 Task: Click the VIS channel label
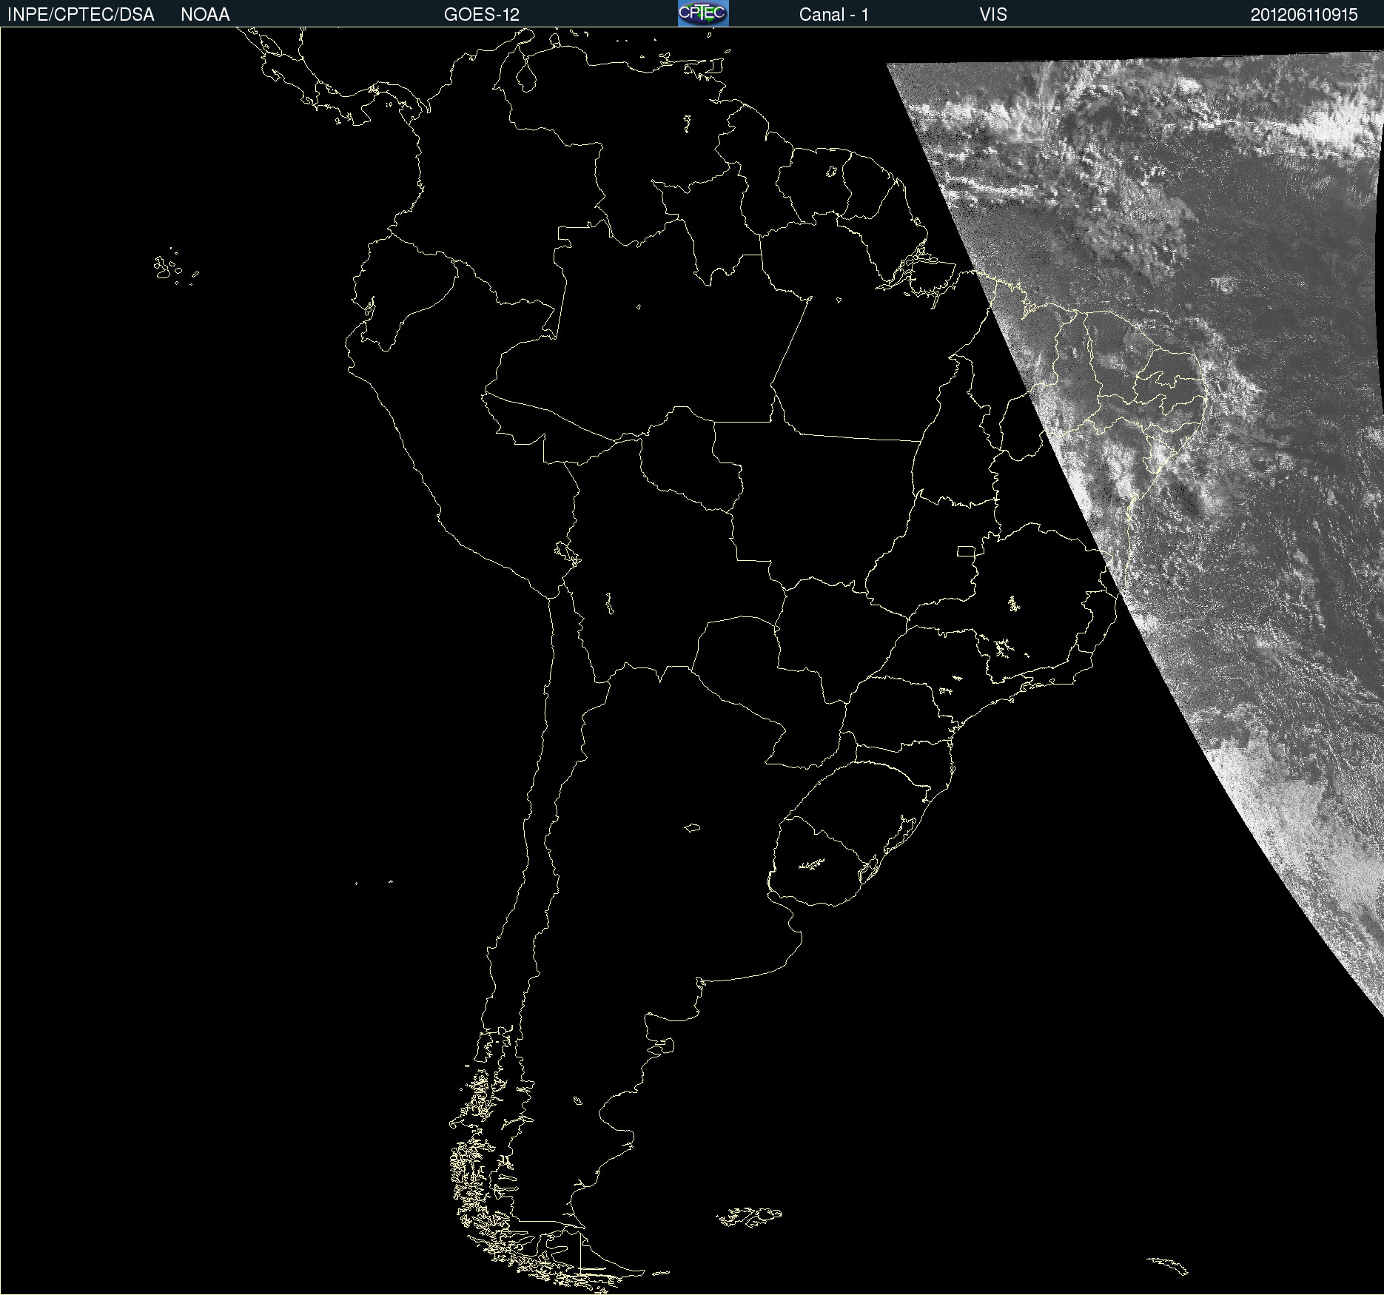point(993,15)
